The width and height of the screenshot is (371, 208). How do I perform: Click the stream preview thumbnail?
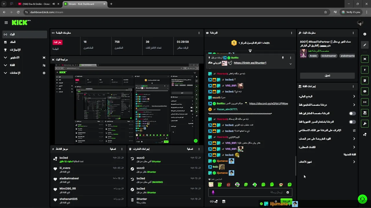[x=127, y=104]
